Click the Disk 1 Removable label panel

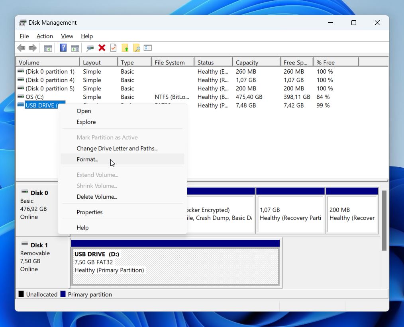click(43, 262)
